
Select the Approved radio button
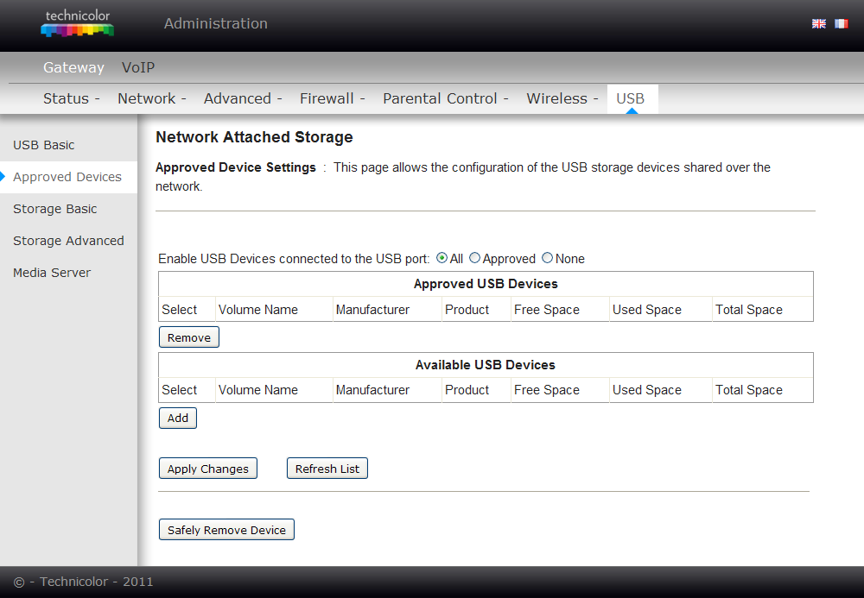tap(474, 258)
